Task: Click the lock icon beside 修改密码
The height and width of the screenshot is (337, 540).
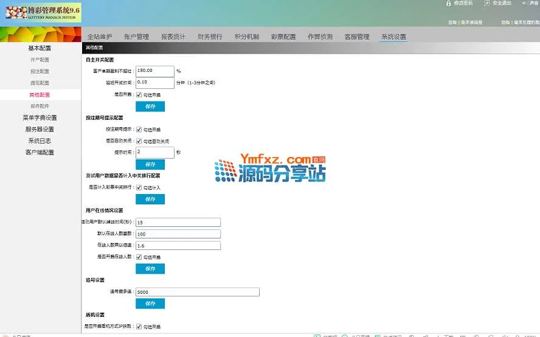Action: click(x=449, y=4)
